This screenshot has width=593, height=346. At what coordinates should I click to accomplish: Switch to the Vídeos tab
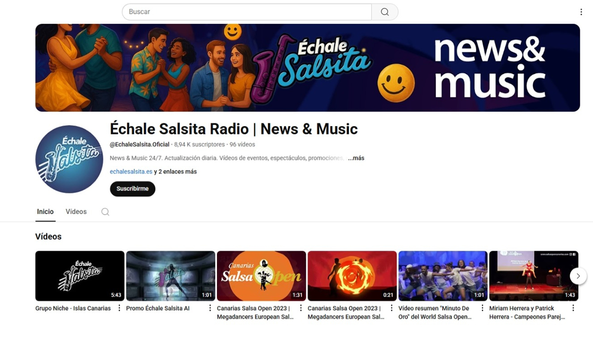(76, 212)
